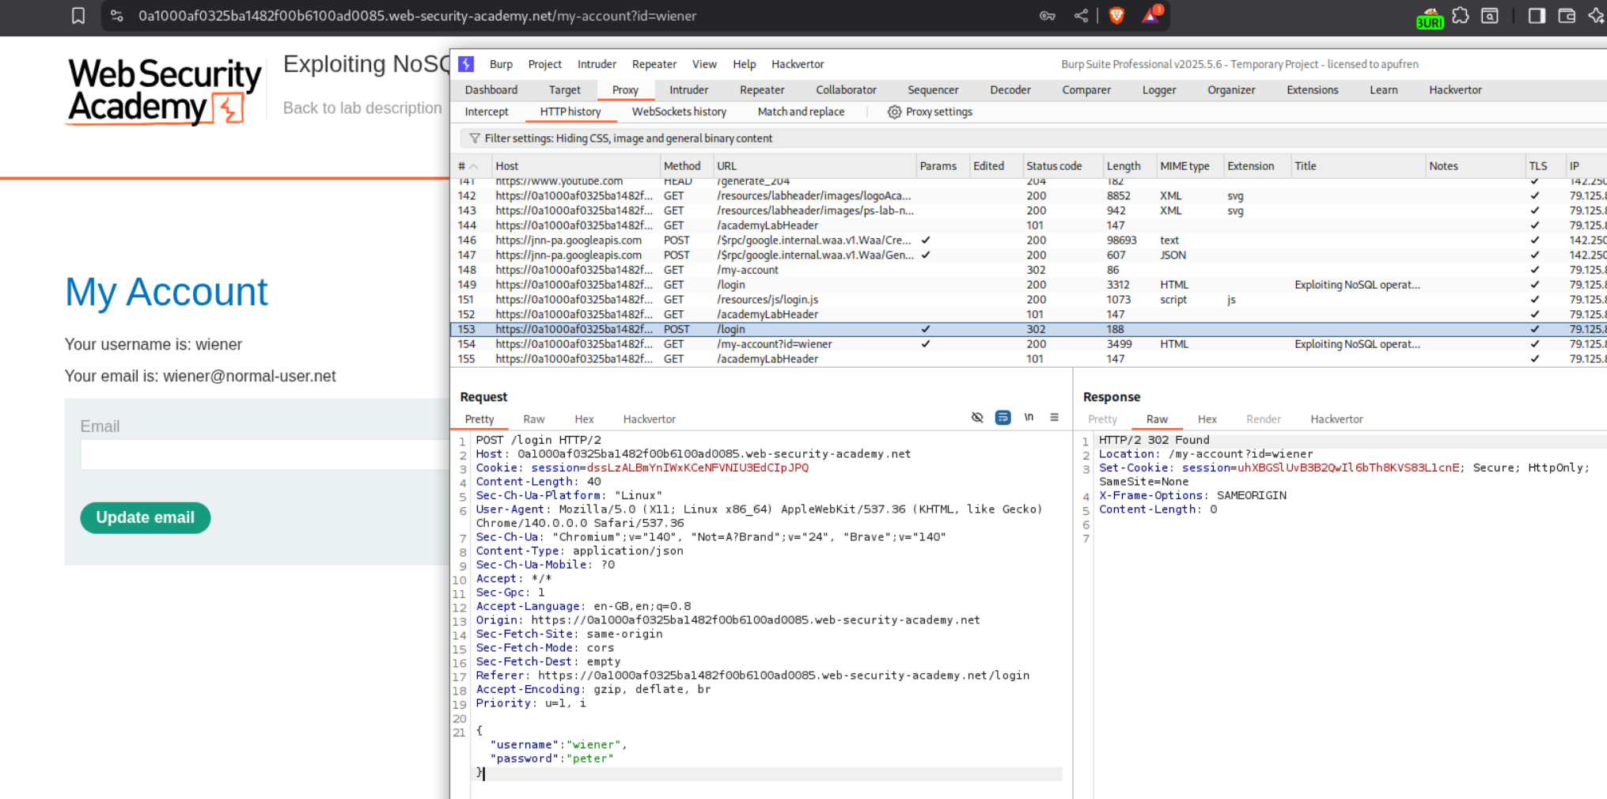Open the Brave Wallet icon
1607x799 pixels.
[x=1567, y=16]
